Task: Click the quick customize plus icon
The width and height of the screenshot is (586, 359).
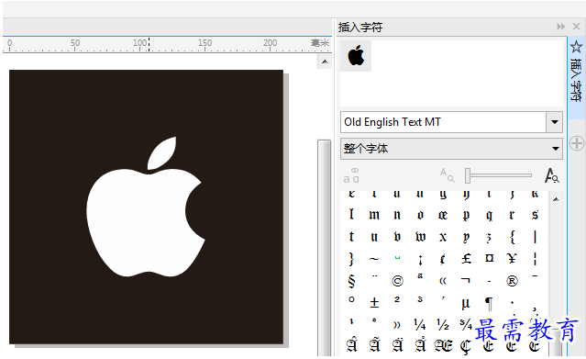Action: pos(576,143)
